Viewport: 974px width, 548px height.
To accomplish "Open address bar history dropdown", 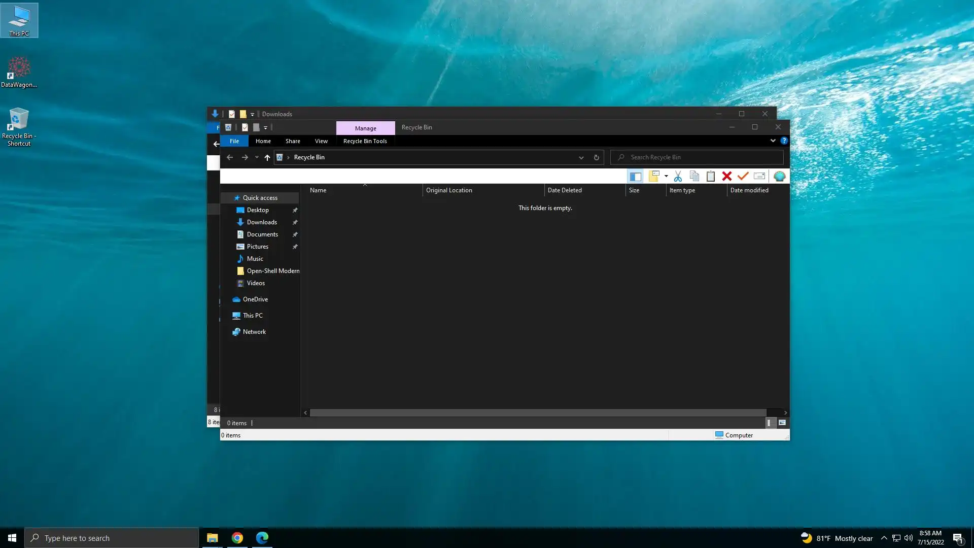I will 581,157.
